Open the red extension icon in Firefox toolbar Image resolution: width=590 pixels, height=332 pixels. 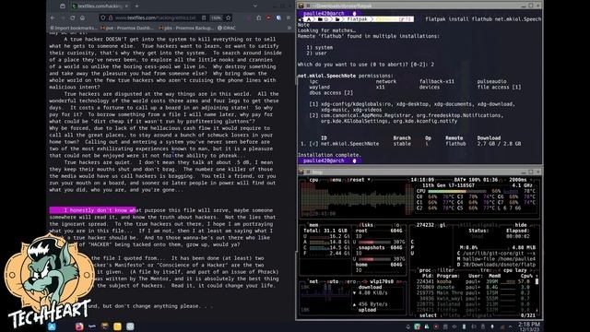268,18
